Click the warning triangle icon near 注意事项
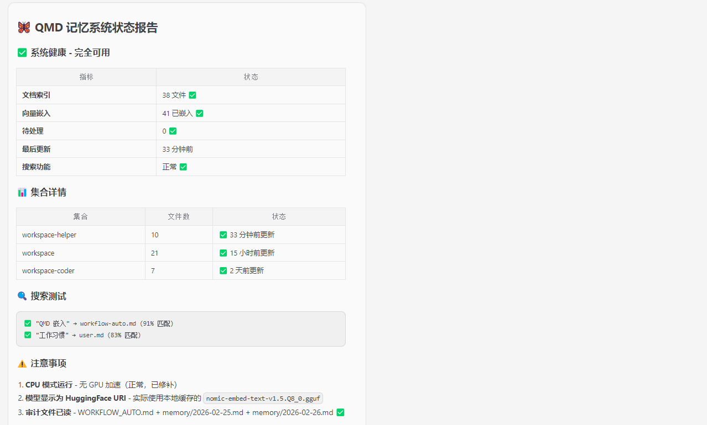The height and width of the screenshot is (425, 707). click(x=22, y=363)
